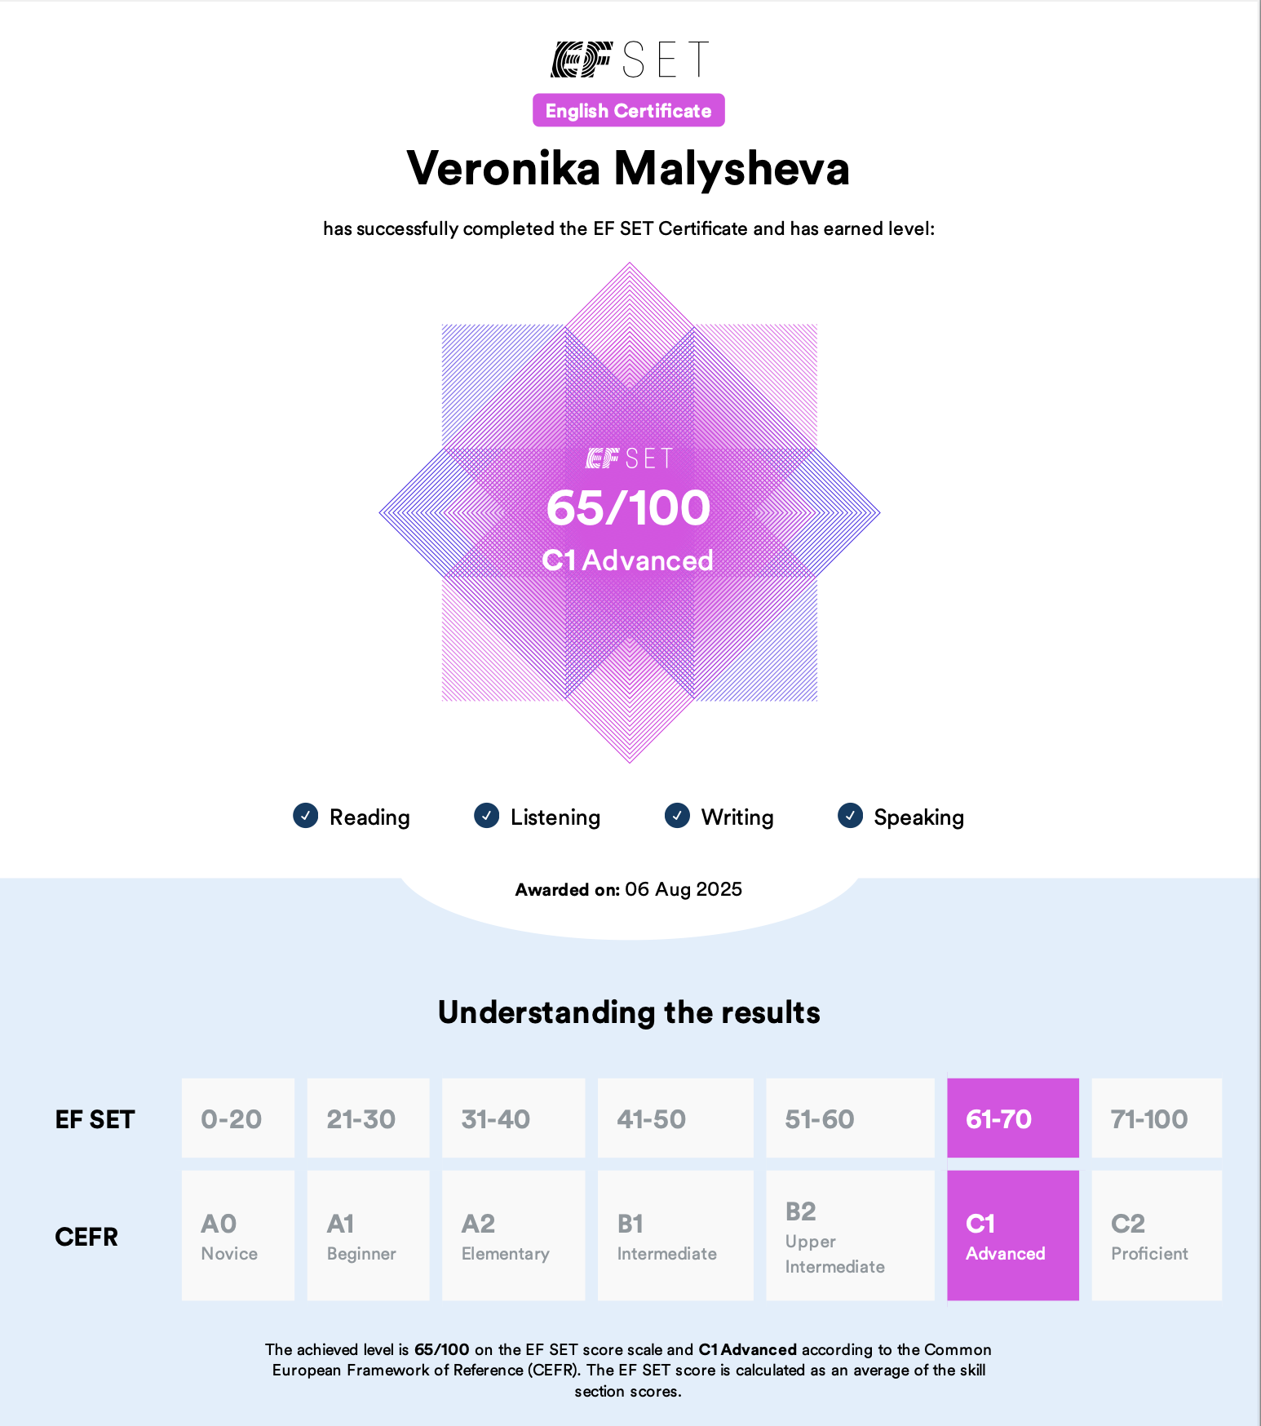The width and height of the screenshot is (1261, 1426).
Task: Click the B2 Upper Intermediate cell
Action: pos(849,1235)
